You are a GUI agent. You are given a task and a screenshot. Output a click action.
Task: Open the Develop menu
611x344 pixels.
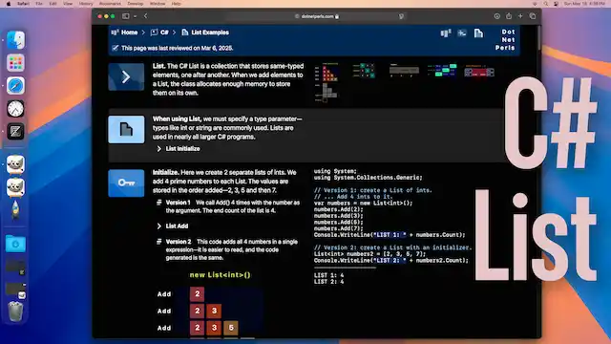136,4
